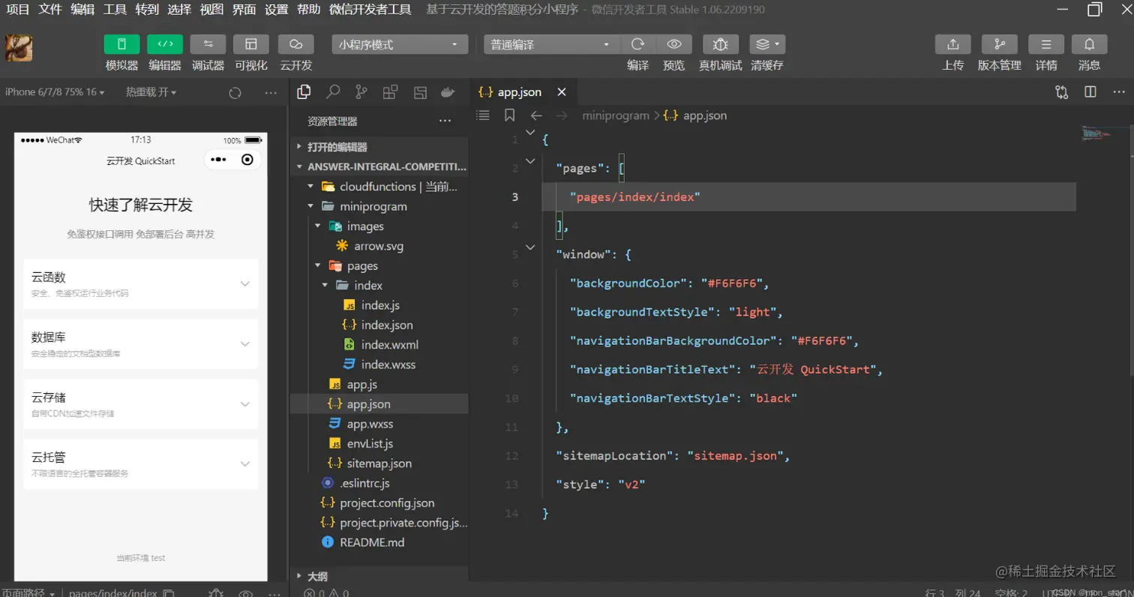Click the simulator capsule menu dots
The image size is (1134, 597).
218,160
